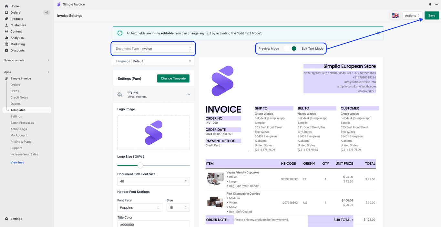Dismiss the inline editable info banner
The image size is (441, 227).
[x=378, y=33]
